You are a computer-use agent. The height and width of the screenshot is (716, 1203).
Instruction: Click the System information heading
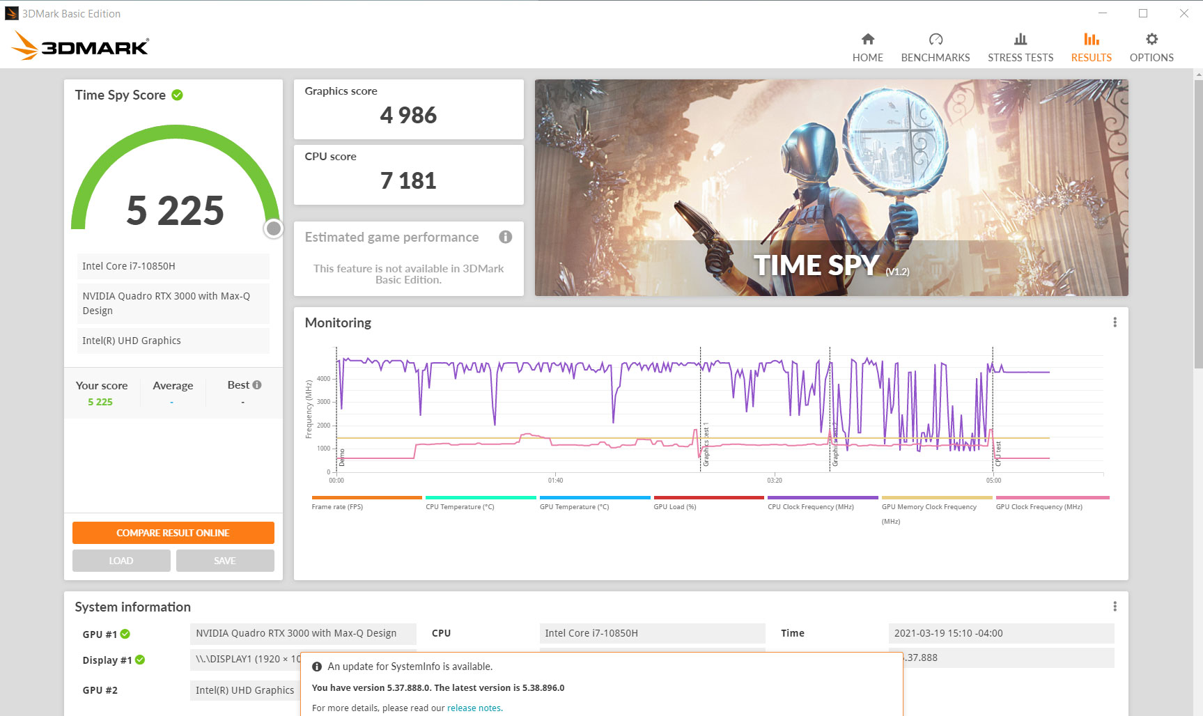tap(132, 607)
